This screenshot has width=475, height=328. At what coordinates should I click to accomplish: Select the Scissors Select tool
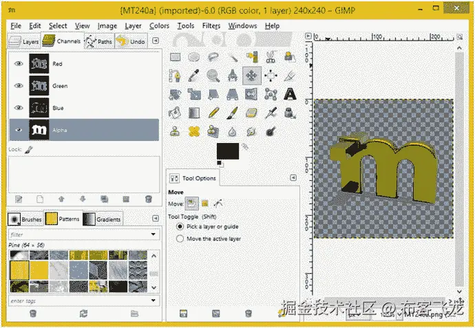click(x=271, y=57)
